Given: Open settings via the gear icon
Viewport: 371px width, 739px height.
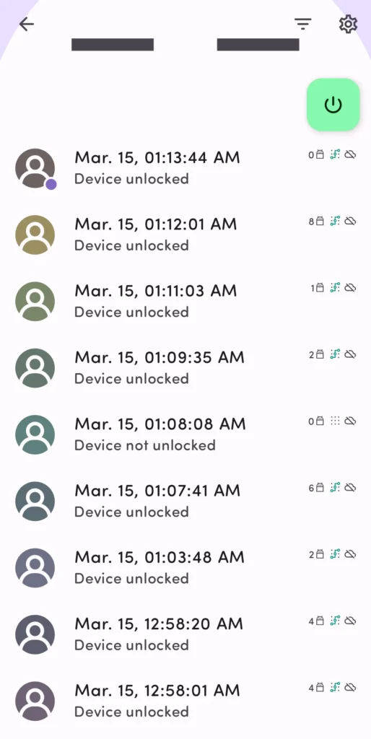Looking at the screenshot, I should tap(348, 24).
